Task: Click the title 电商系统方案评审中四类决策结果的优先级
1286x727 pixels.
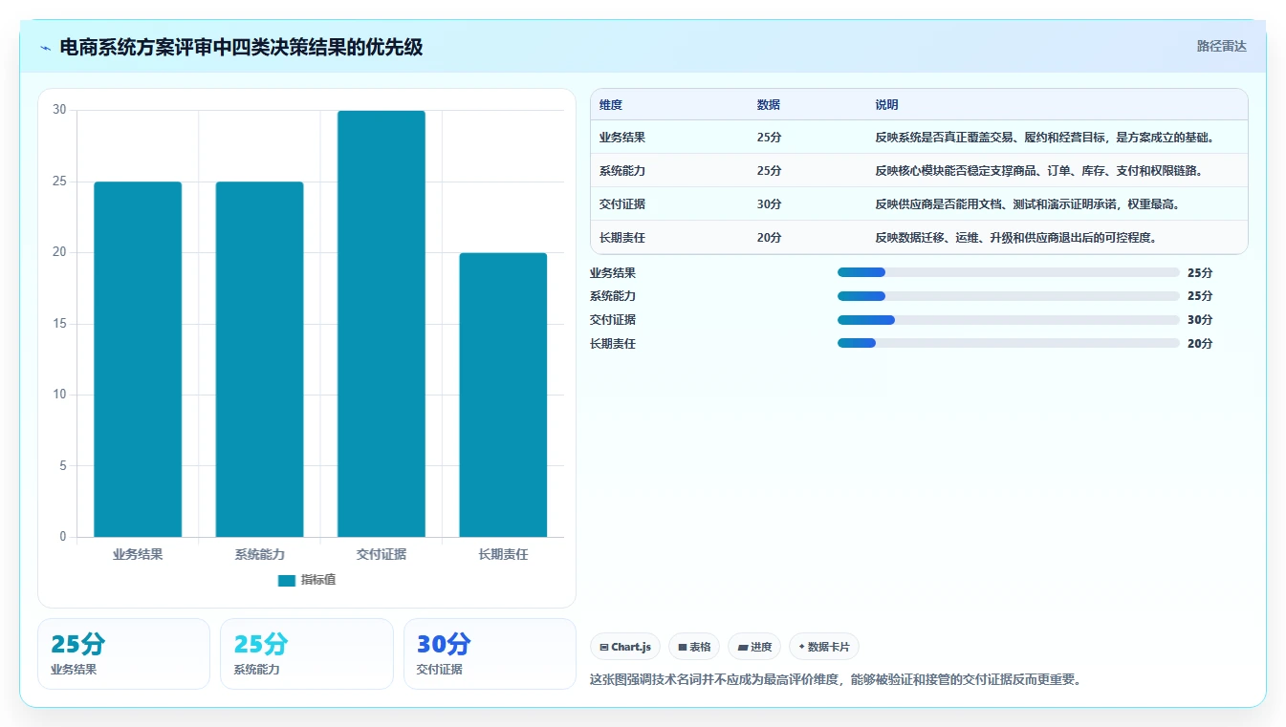Action: (241, 47)
